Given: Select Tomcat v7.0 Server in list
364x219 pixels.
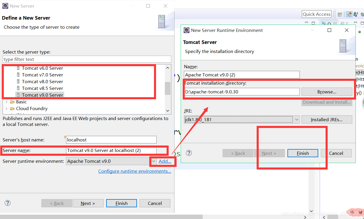Looking at the screenshot, I should point(43,75).
